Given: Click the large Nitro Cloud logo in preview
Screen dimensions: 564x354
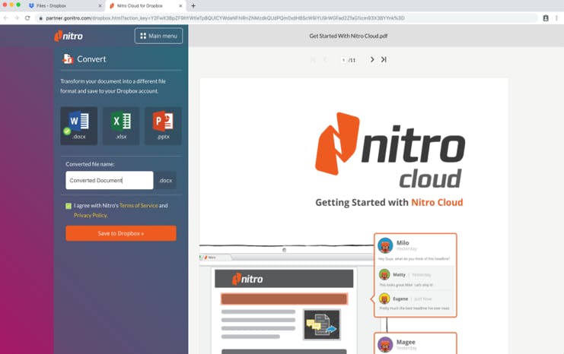Looking at the screenshot, I should 390,150.
